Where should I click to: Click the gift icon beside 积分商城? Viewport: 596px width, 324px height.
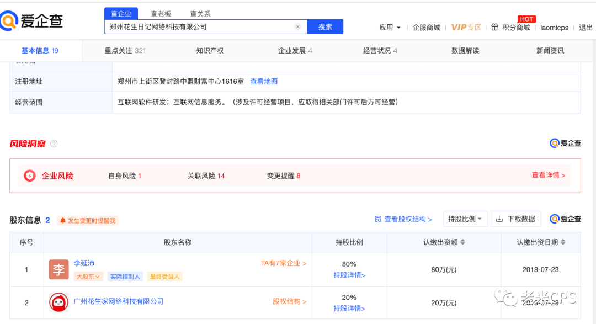point(494,27)
